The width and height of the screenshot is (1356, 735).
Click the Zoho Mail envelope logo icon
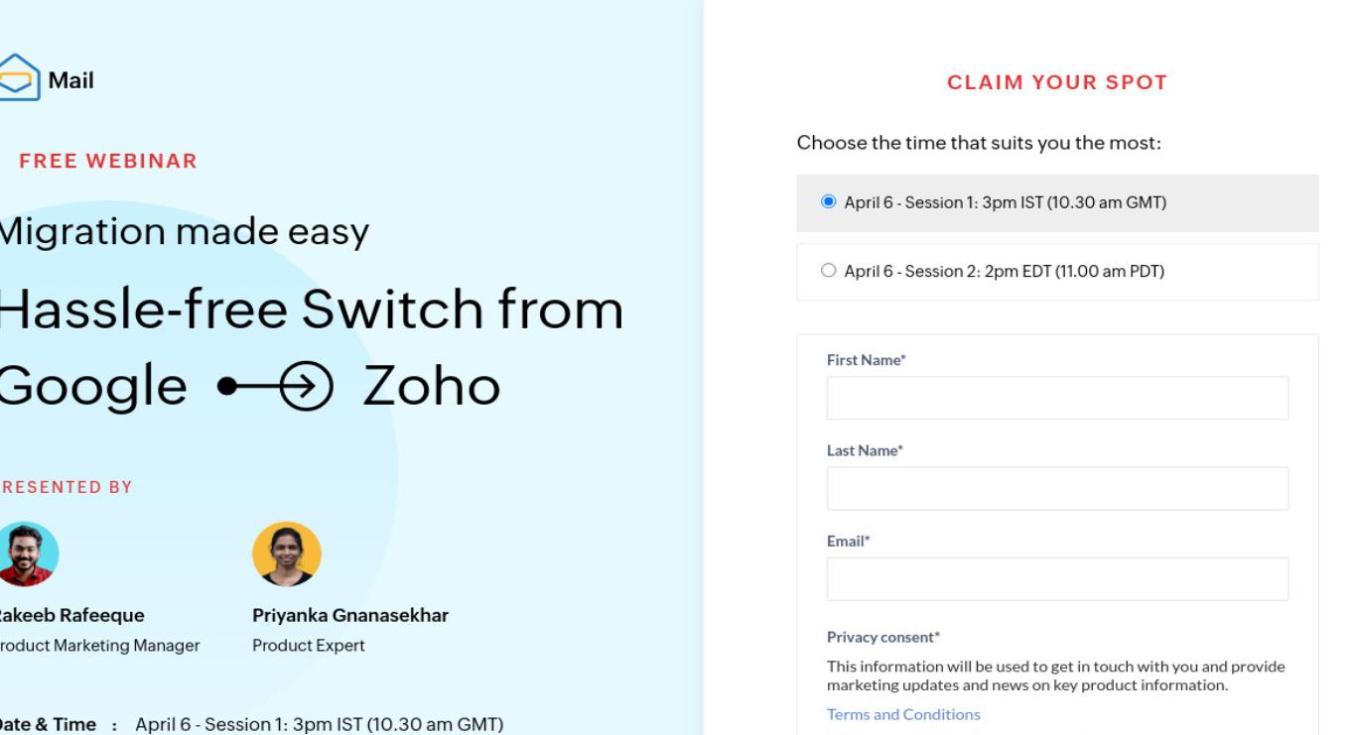click(19, 77)
